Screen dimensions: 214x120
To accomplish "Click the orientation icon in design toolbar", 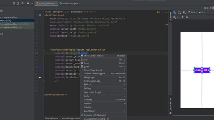I will (x=179, y=13).
